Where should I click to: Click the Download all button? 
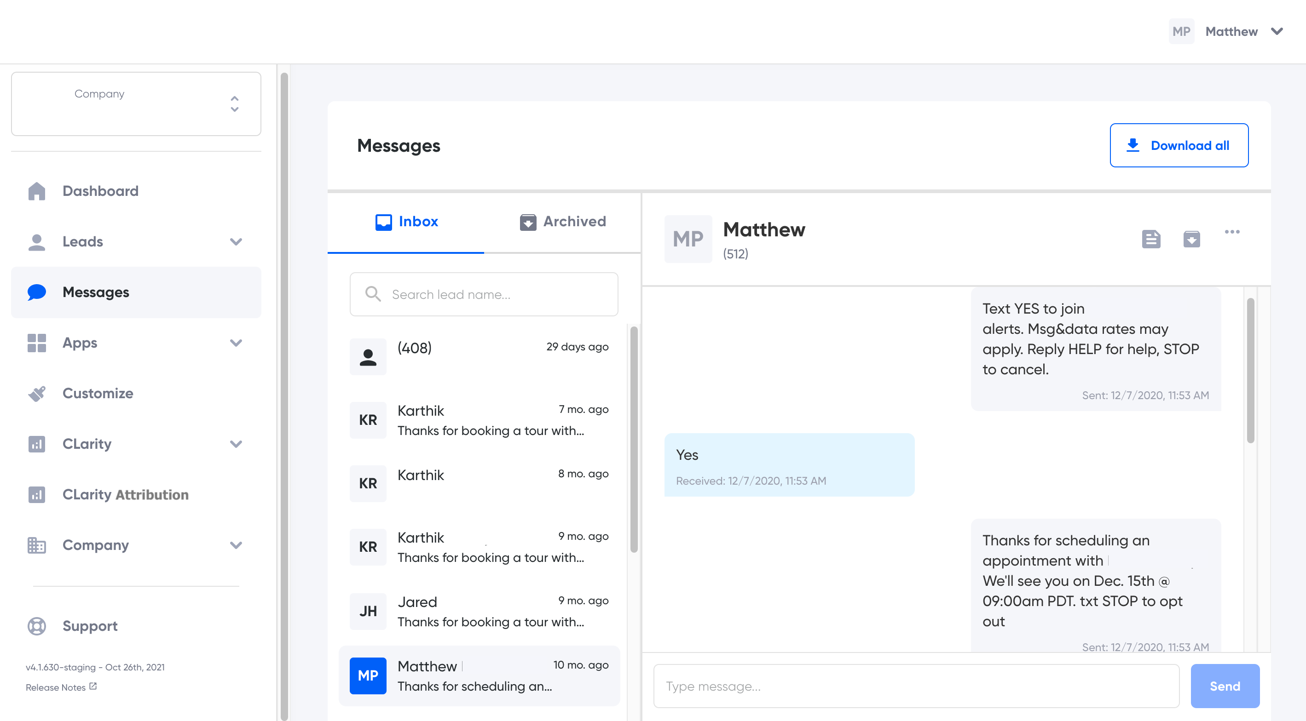click(1179, 145)
